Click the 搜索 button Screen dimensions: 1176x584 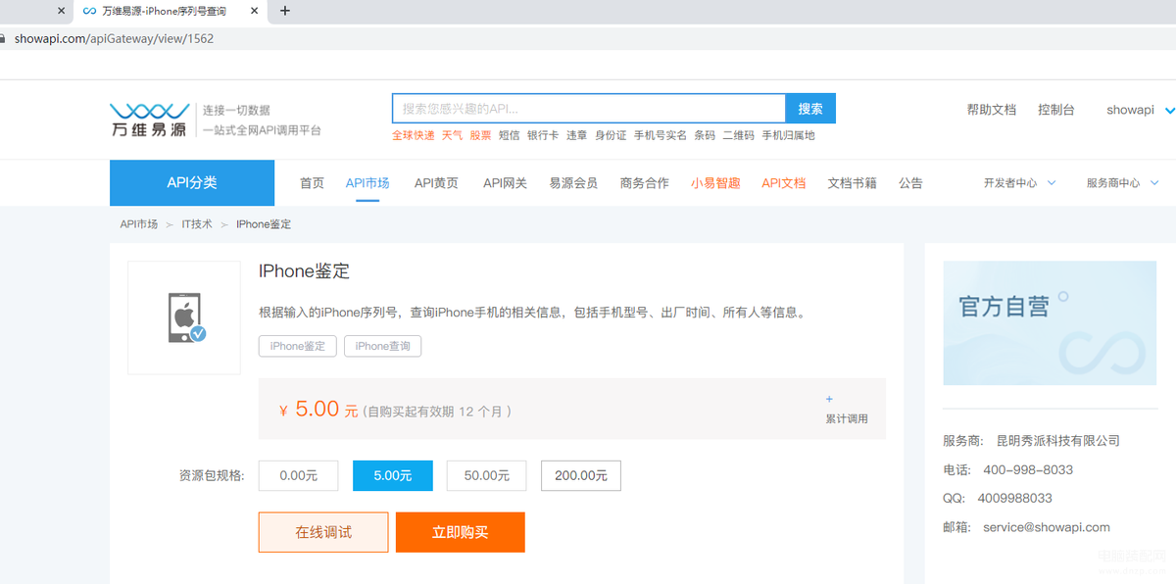point(810,109)
